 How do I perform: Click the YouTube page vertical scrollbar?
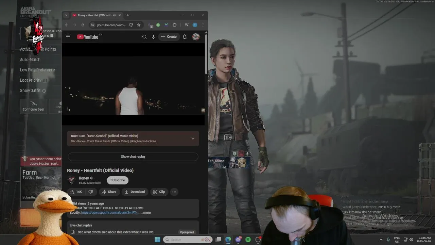coord(206,54)
